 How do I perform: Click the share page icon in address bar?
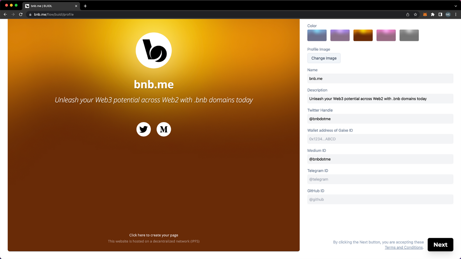(x=408, y=14)
